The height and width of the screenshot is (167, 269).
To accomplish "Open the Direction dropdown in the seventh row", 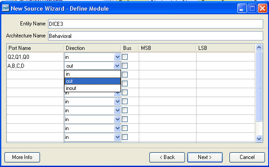I will tap(117, 110).
